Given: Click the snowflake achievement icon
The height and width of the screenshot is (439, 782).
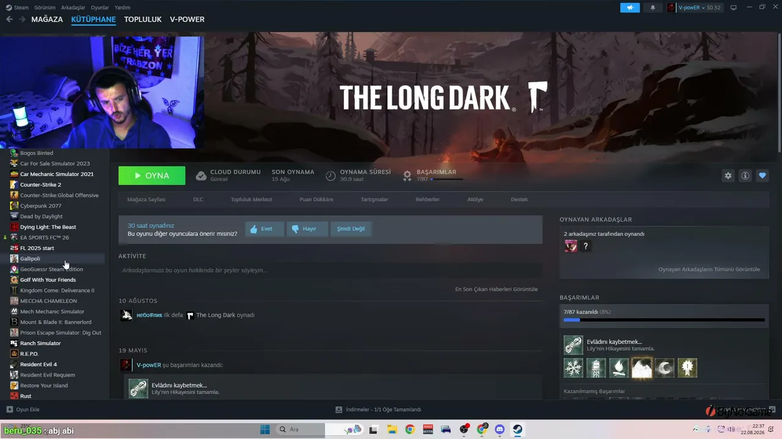Looking at the screenshot, I should click(x=574, y=368).
